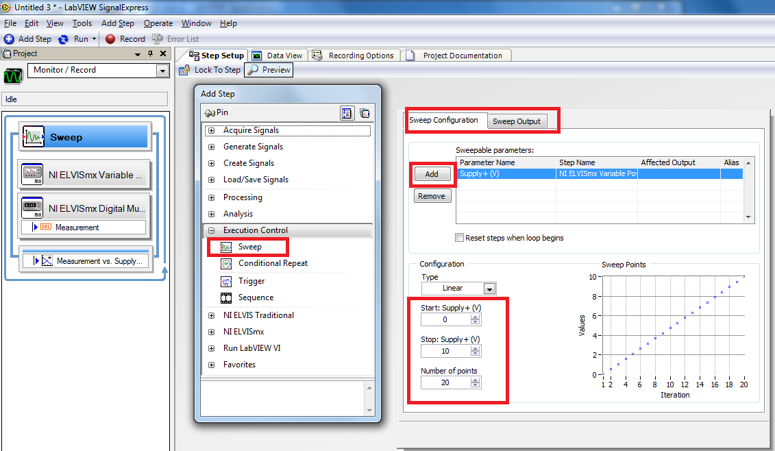The width and height of the screenshot is (775, 451).
Task: Close the Project panel
Action: [163, 53]
